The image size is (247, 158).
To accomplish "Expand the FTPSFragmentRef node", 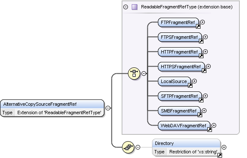I will click(206, 37).
